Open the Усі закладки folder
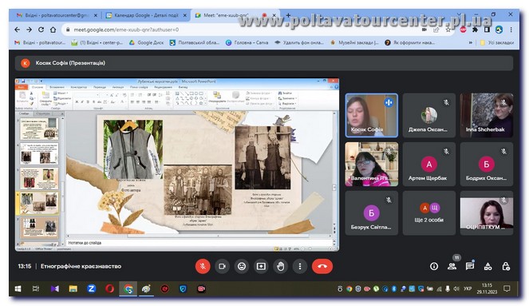 pos(496,42)
